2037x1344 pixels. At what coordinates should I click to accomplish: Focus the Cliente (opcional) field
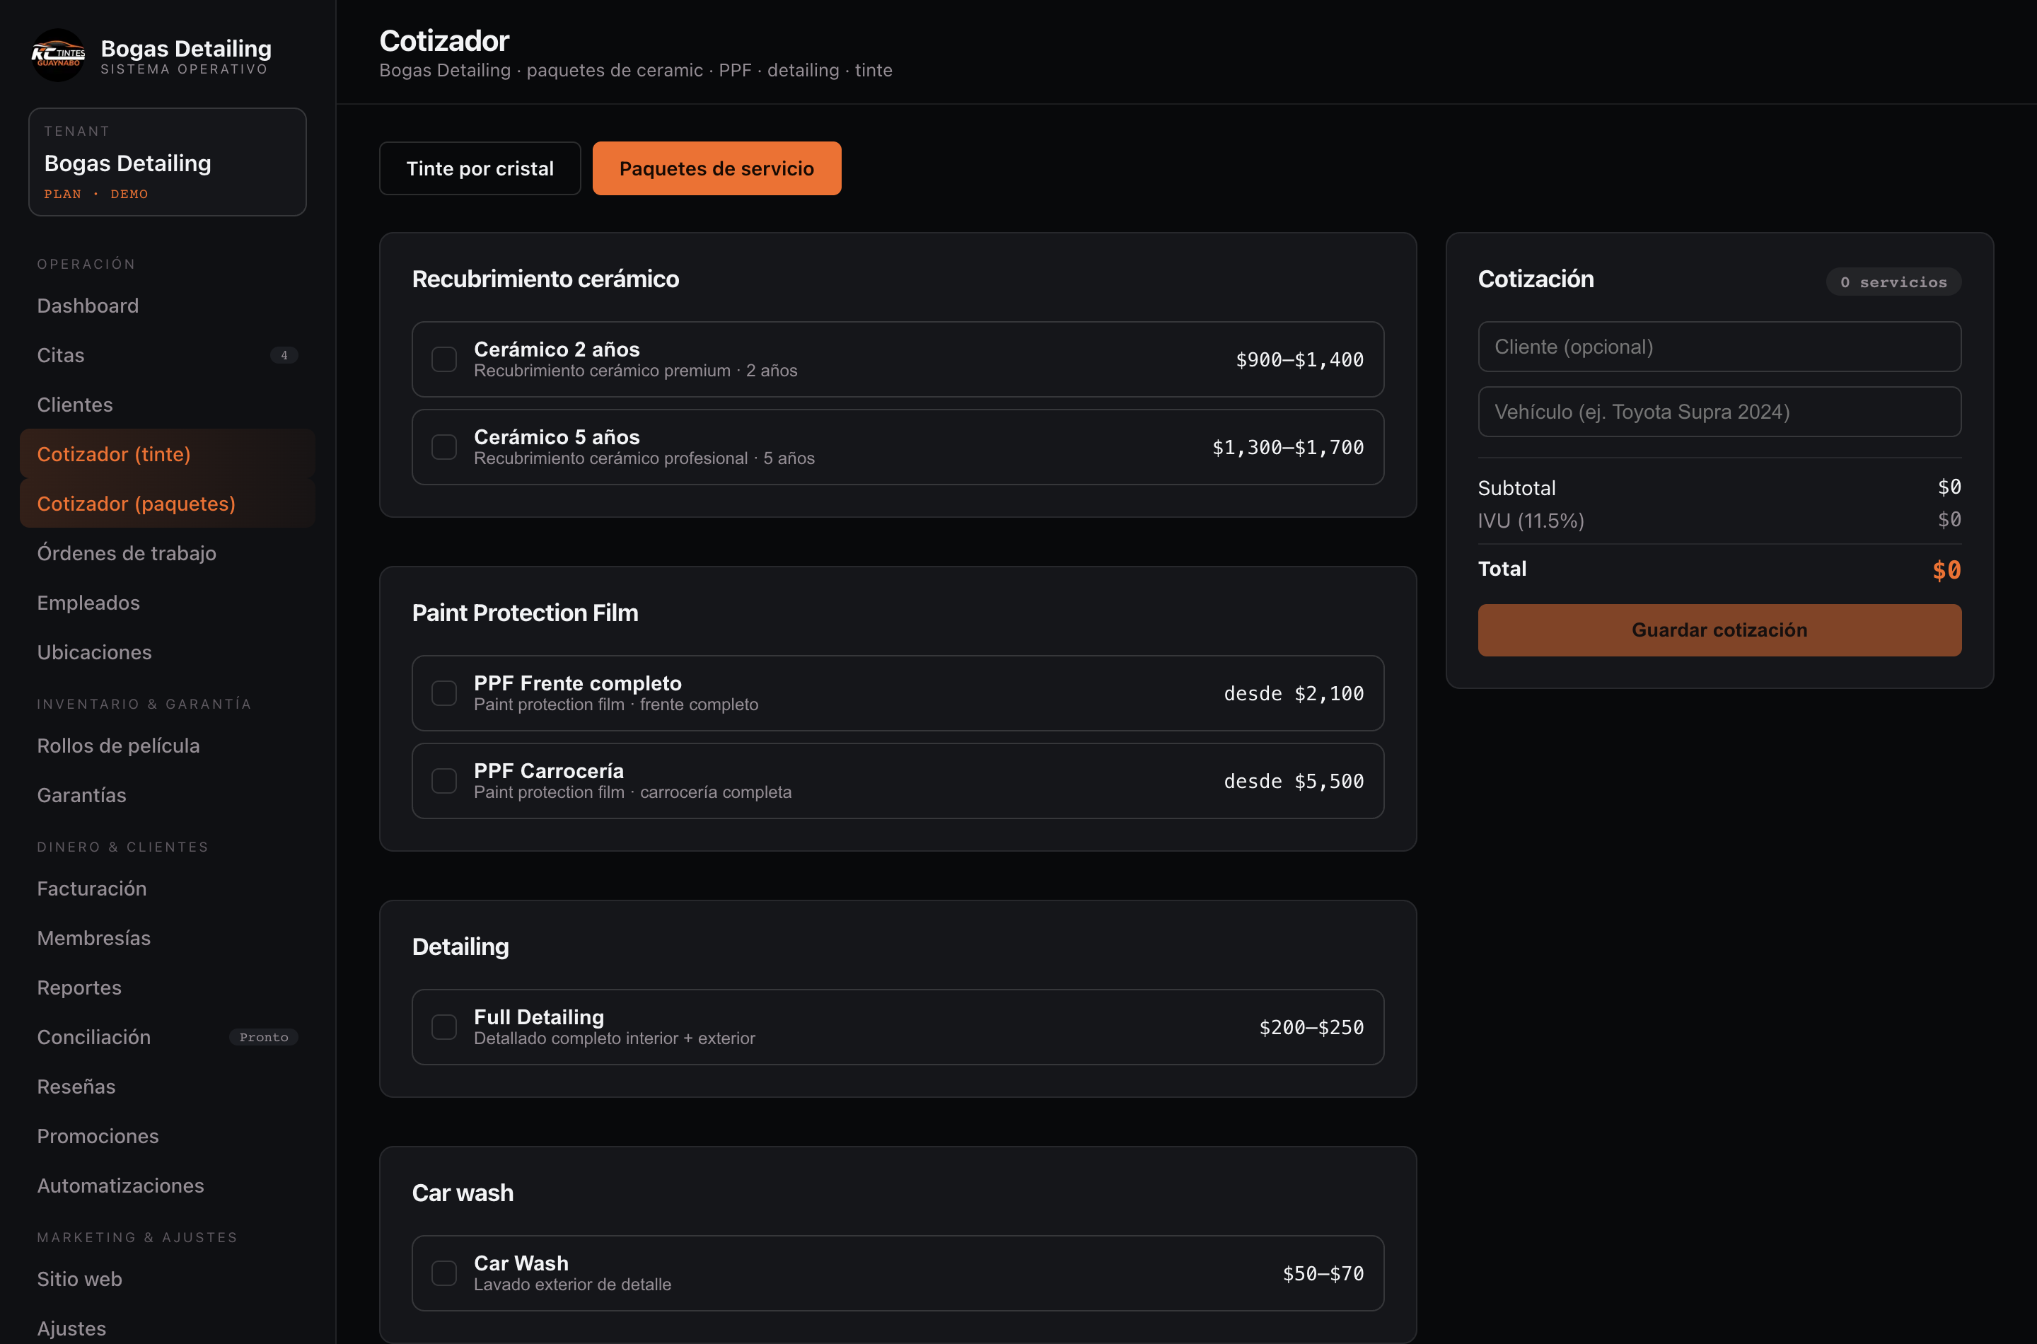pyautogui.click(x=1719, y=347)
